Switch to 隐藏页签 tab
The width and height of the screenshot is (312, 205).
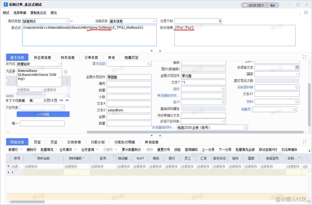point(131,58)
